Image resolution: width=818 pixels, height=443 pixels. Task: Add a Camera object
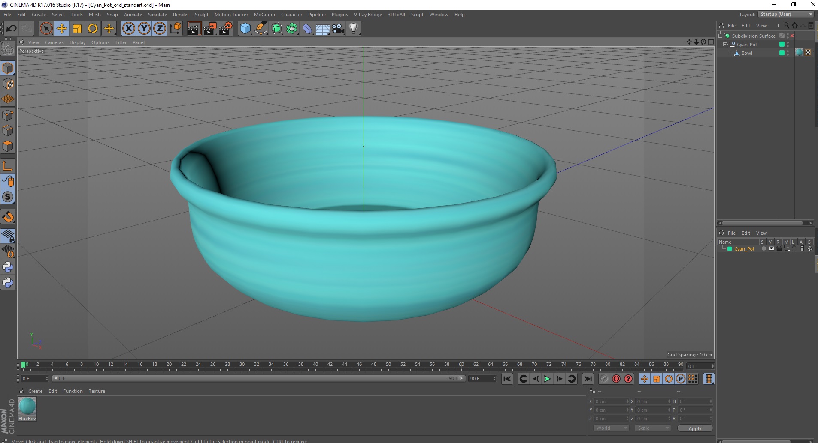338,29
